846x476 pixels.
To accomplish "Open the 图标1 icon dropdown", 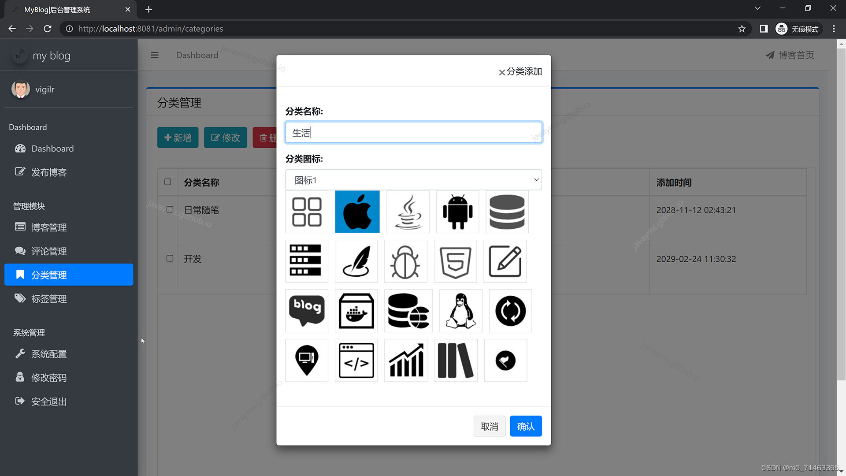I will tap(413, 180).
